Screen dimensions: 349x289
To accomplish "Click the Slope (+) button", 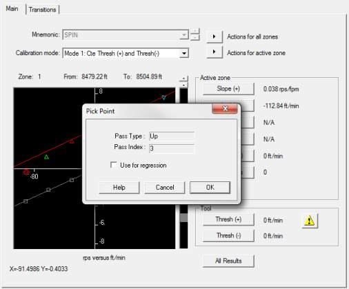I will click(x=228, y=89).
